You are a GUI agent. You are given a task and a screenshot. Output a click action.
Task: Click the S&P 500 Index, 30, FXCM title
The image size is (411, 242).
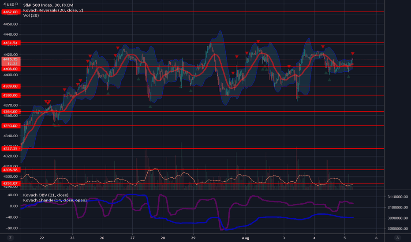pyautogui.click(x=48, y=5)
